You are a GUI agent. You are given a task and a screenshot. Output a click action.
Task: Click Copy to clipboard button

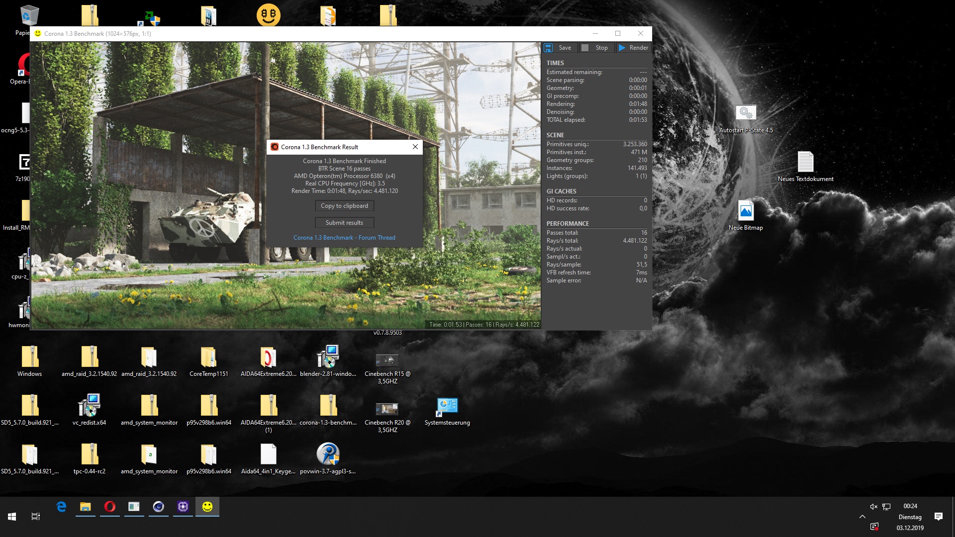344,206
